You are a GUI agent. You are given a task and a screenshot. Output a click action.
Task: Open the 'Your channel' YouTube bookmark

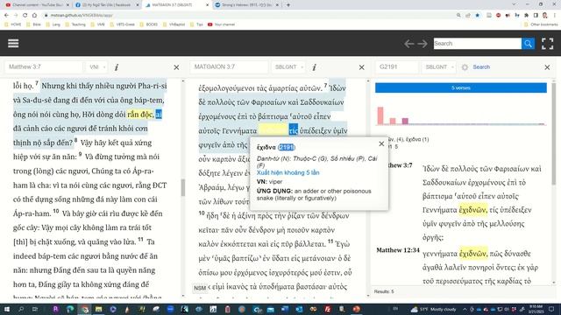[x=222, y=24]
